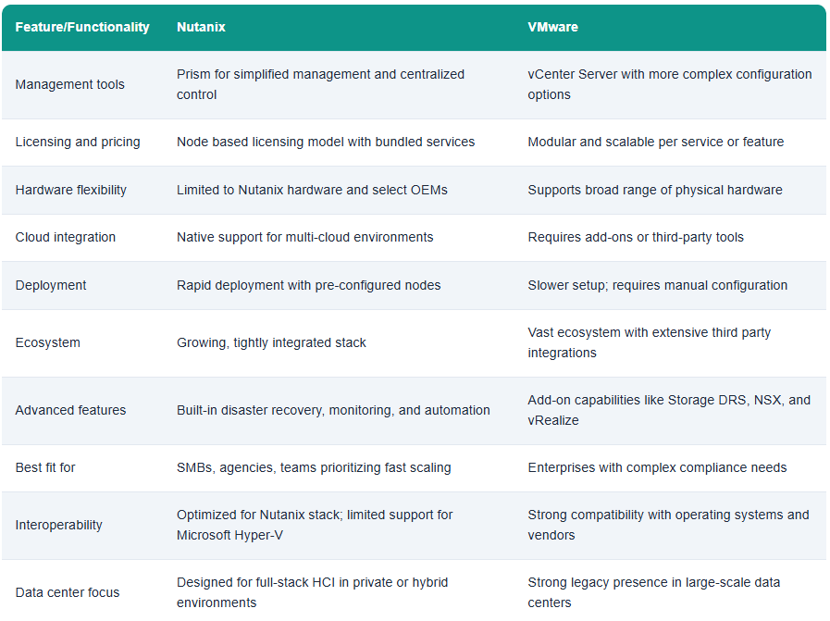Viewport: 830px width, 621px height.
Task: Select the Advanced features row label
Action: [x=70, y=410]
